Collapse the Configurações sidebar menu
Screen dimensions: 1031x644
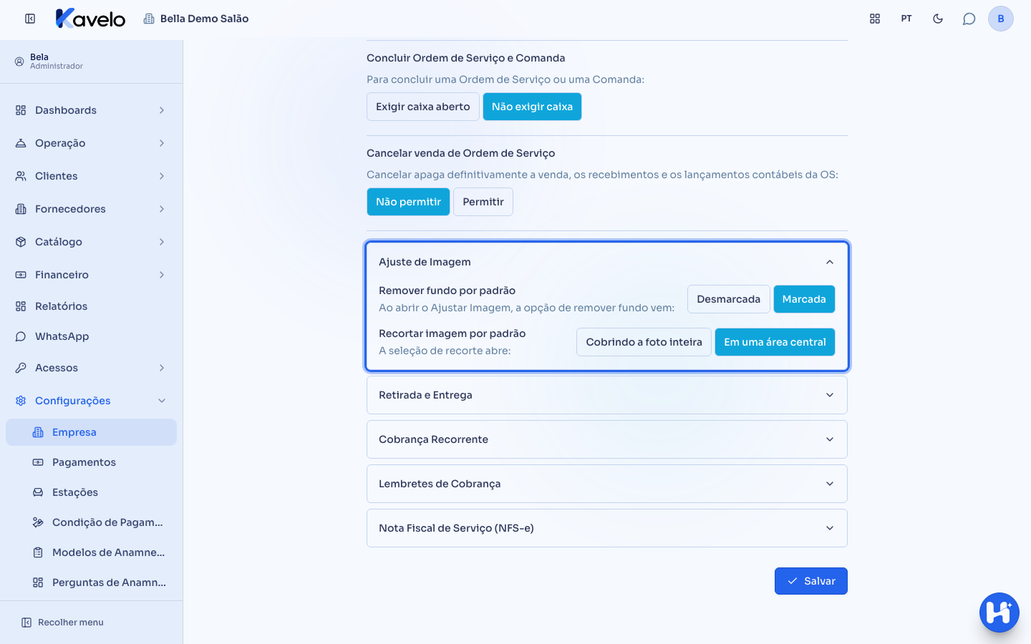[x=91, y=401]
